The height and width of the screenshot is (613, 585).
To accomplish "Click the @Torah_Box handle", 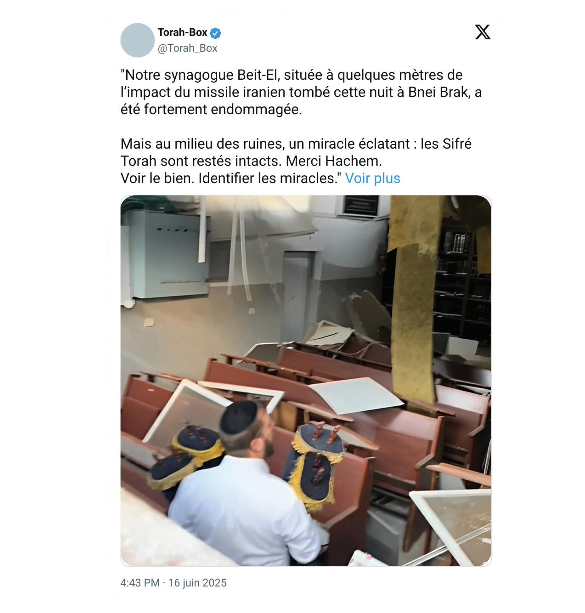I will pyautogui.click(x=187, y=48).
